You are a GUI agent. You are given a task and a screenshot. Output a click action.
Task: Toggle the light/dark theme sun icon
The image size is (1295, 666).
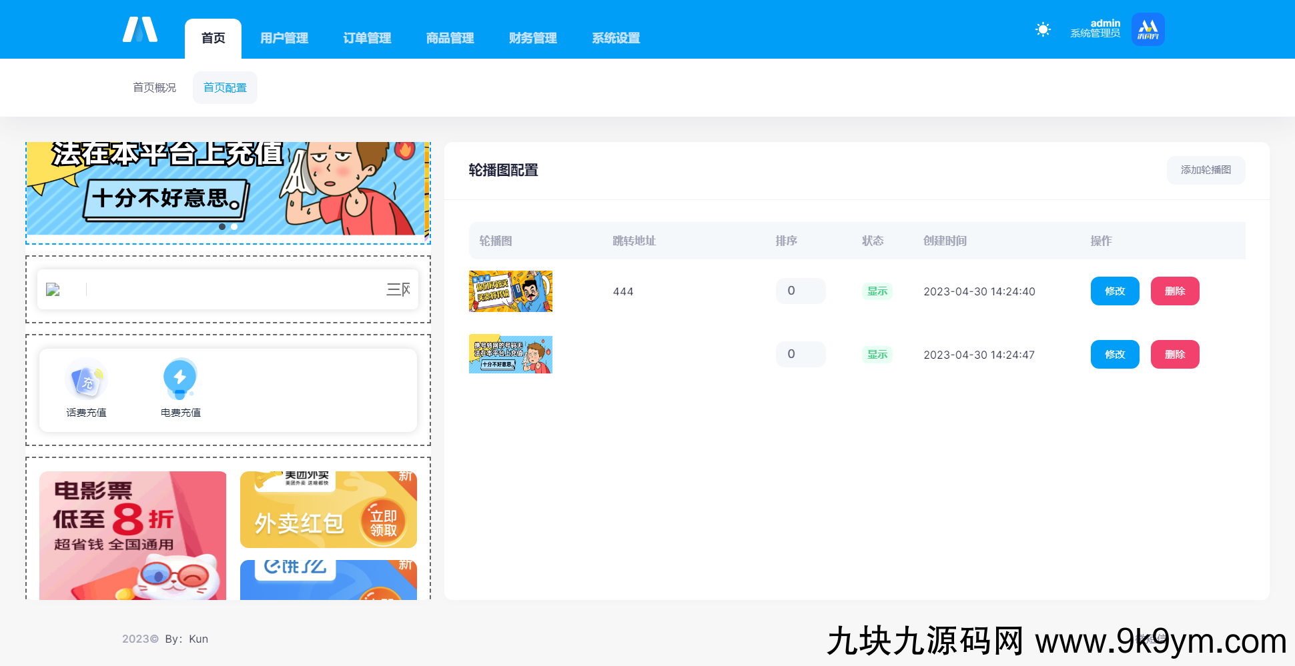tap(1043, 29)
